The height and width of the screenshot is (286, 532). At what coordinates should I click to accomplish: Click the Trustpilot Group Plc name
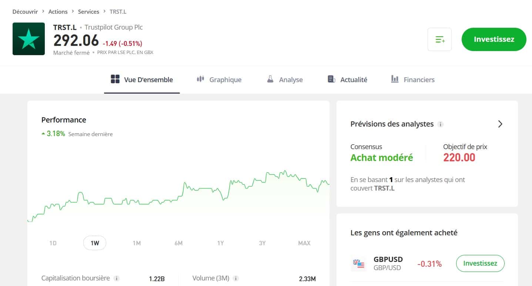pos(114,27)
